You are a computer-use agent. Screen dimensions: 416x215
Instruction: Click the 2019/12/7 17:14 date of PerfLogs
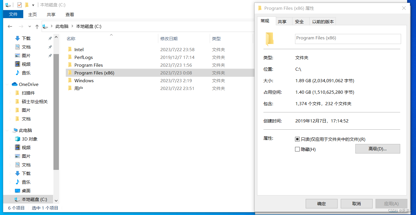(177, 57)
